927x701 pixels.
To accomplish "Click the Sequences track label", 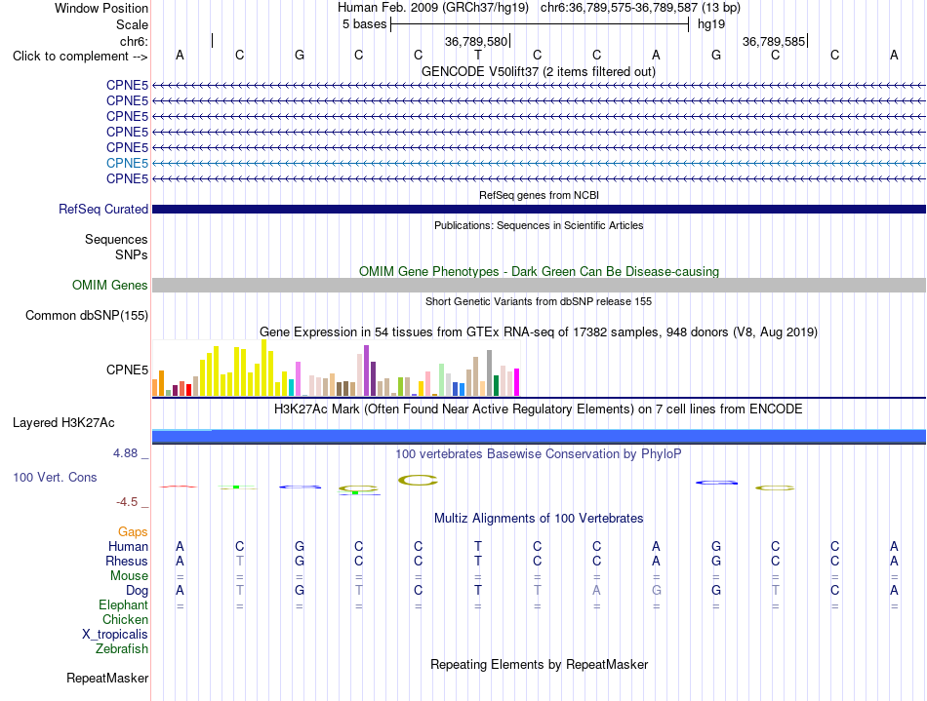I will click(116, 239).
